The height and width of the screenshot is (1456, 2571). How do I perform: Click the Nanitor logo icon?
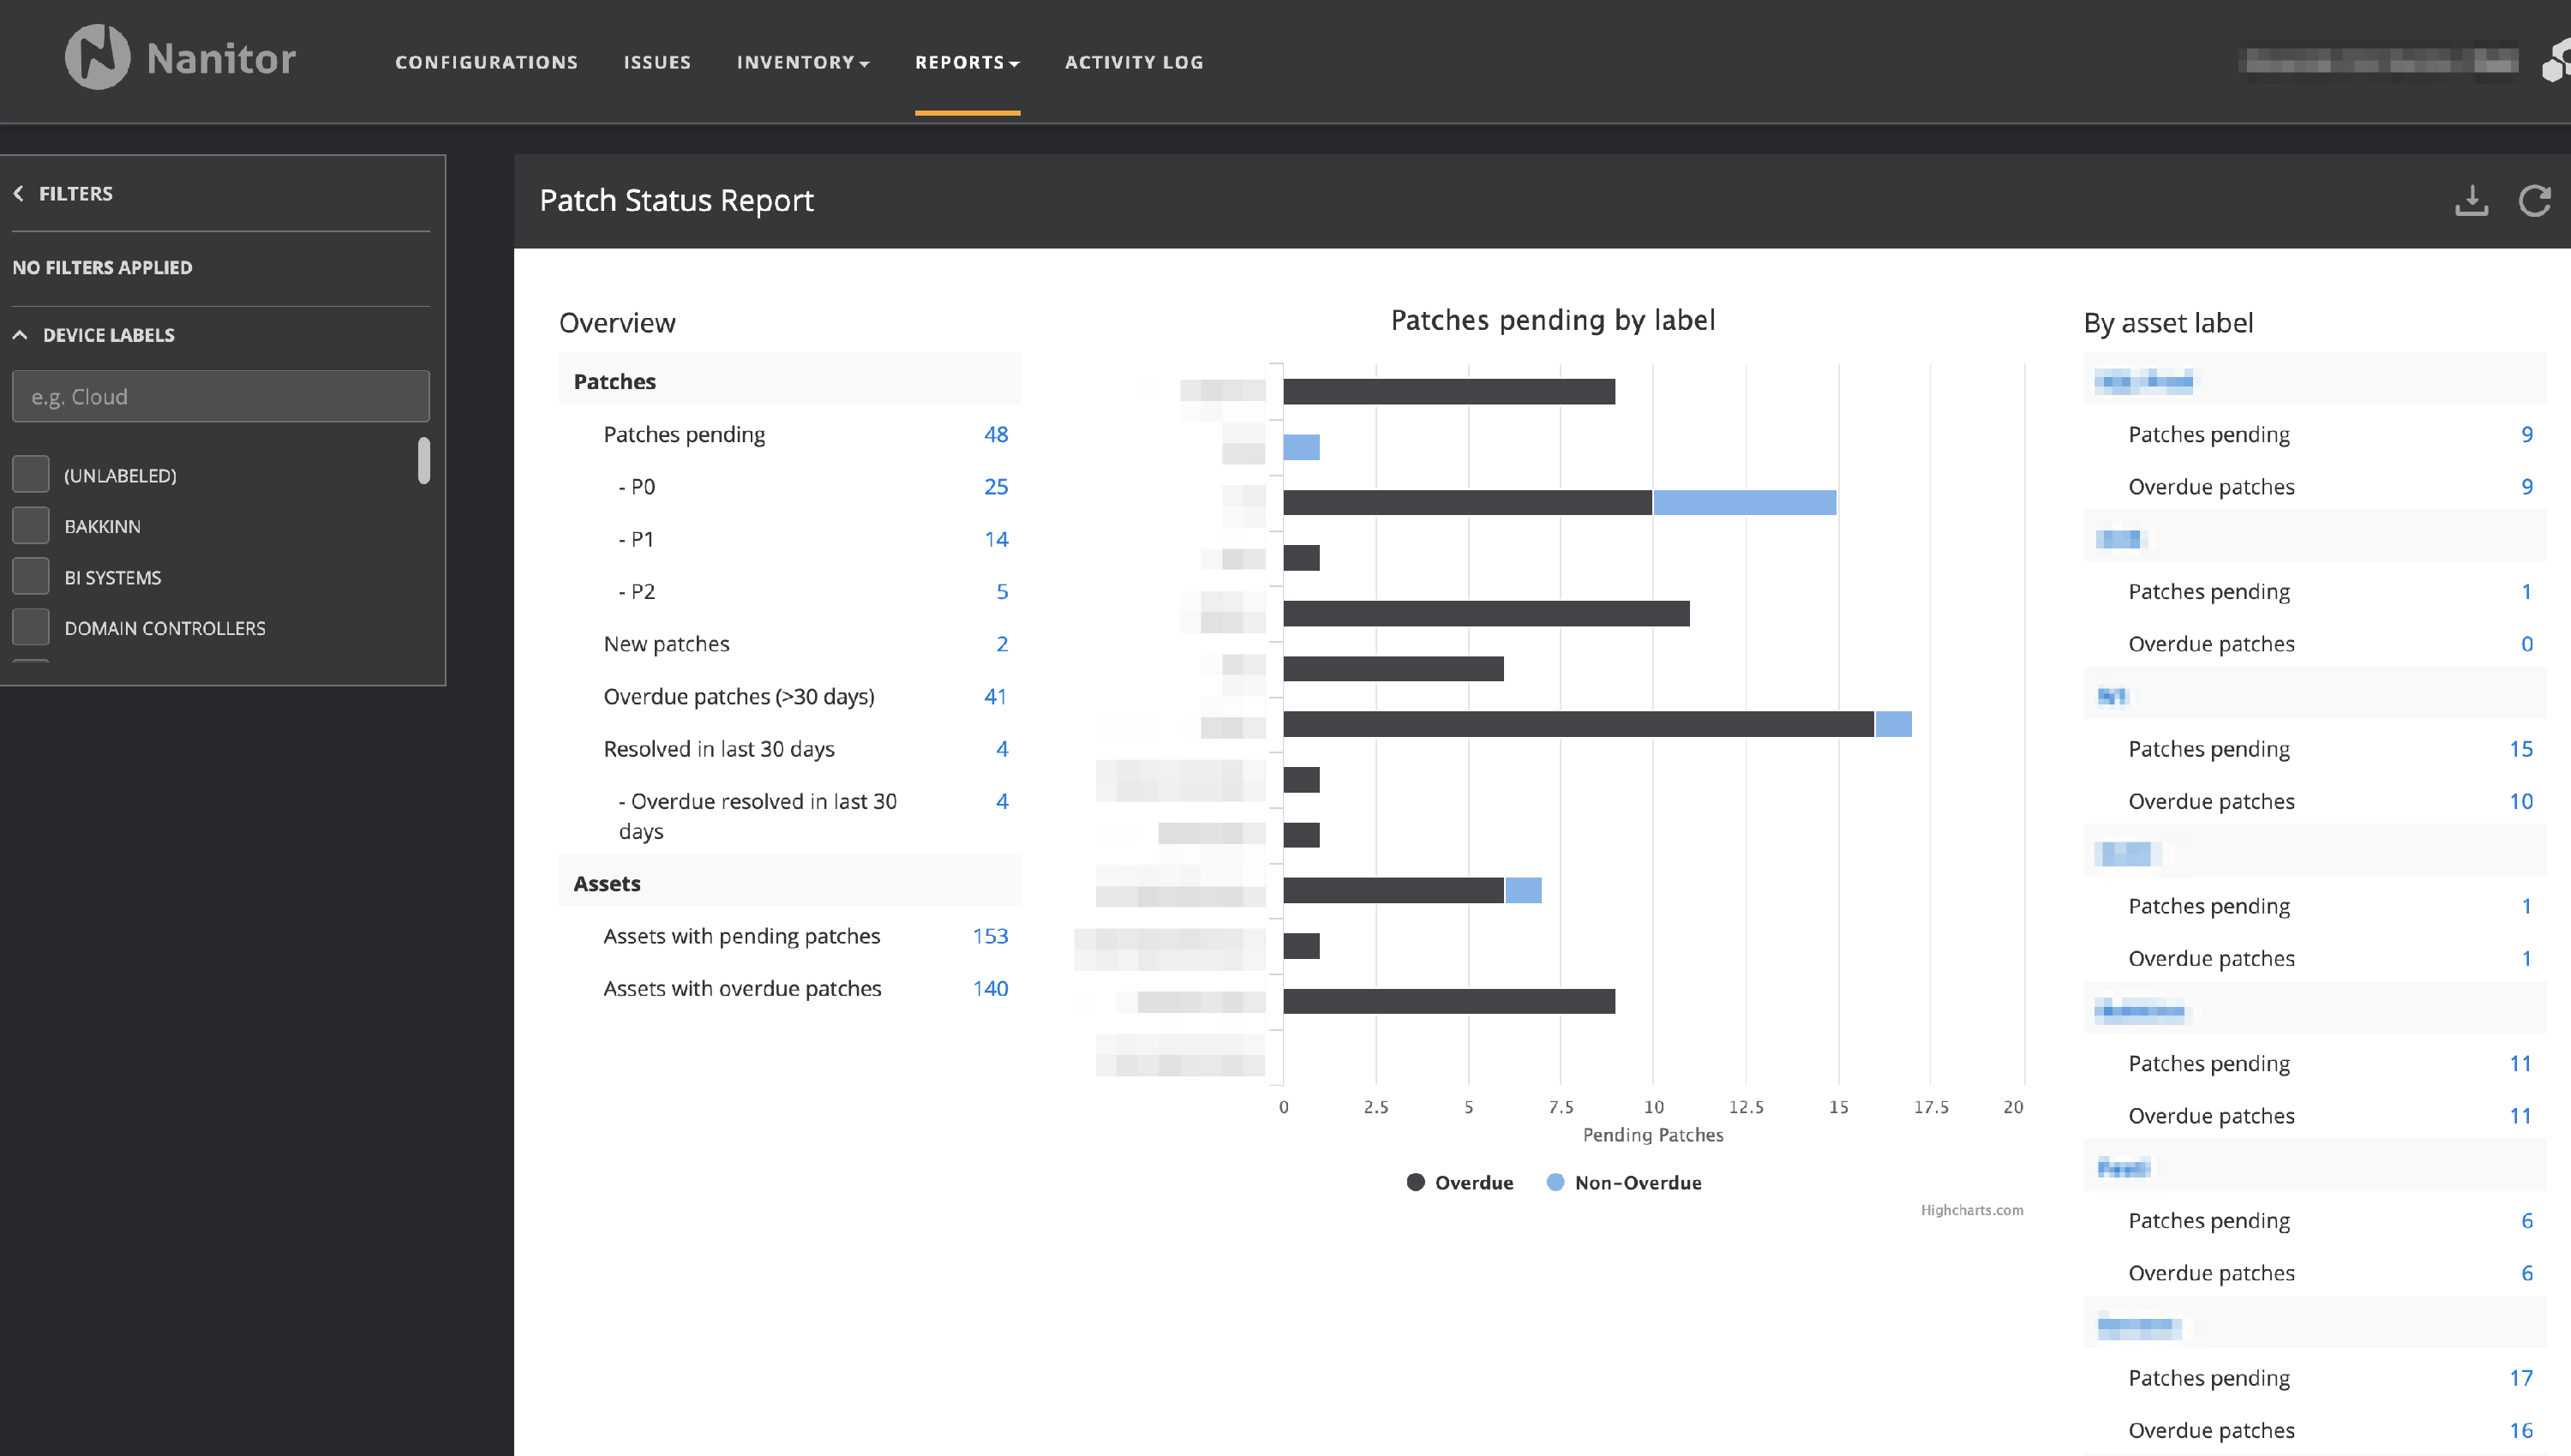(97, 58)
